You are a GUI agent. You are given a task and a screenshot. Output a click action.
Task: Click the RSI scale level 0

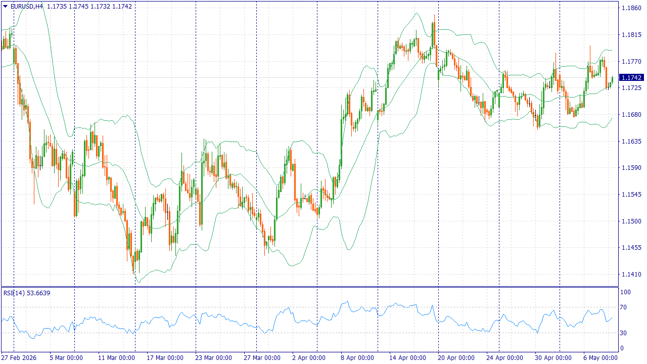pos(622,348)
